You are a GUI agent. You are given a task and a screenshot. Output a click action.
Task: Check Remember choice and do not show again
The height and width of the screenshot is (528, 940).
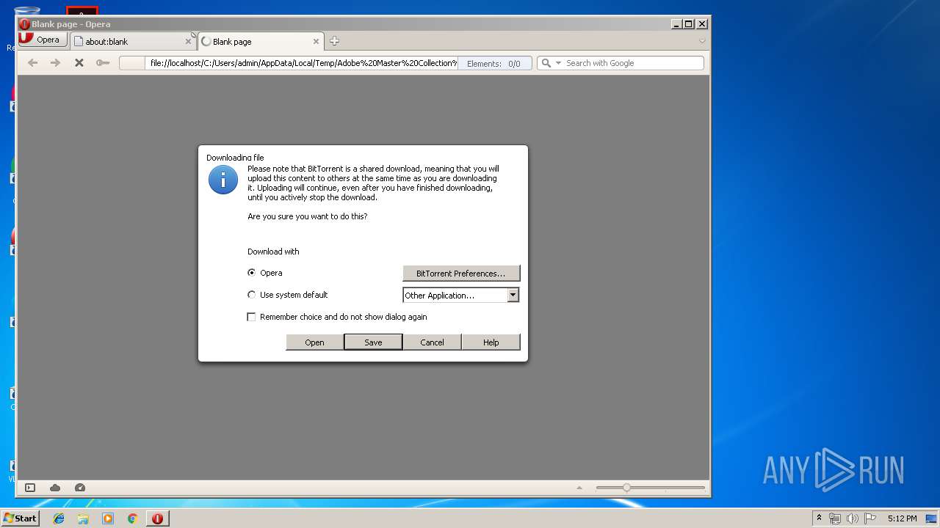252,317
